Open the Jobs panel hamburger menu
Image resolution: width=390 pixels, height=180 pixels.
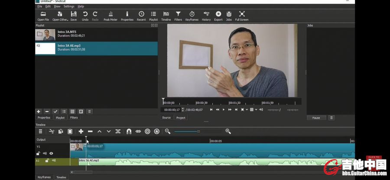(331, 118)
